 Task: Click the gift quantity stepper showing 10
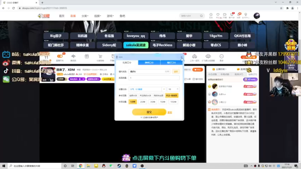(x=173, y=89)
